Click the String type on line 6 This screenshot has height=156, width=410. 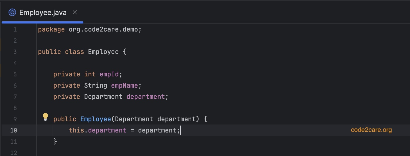(x=95, y=85)
